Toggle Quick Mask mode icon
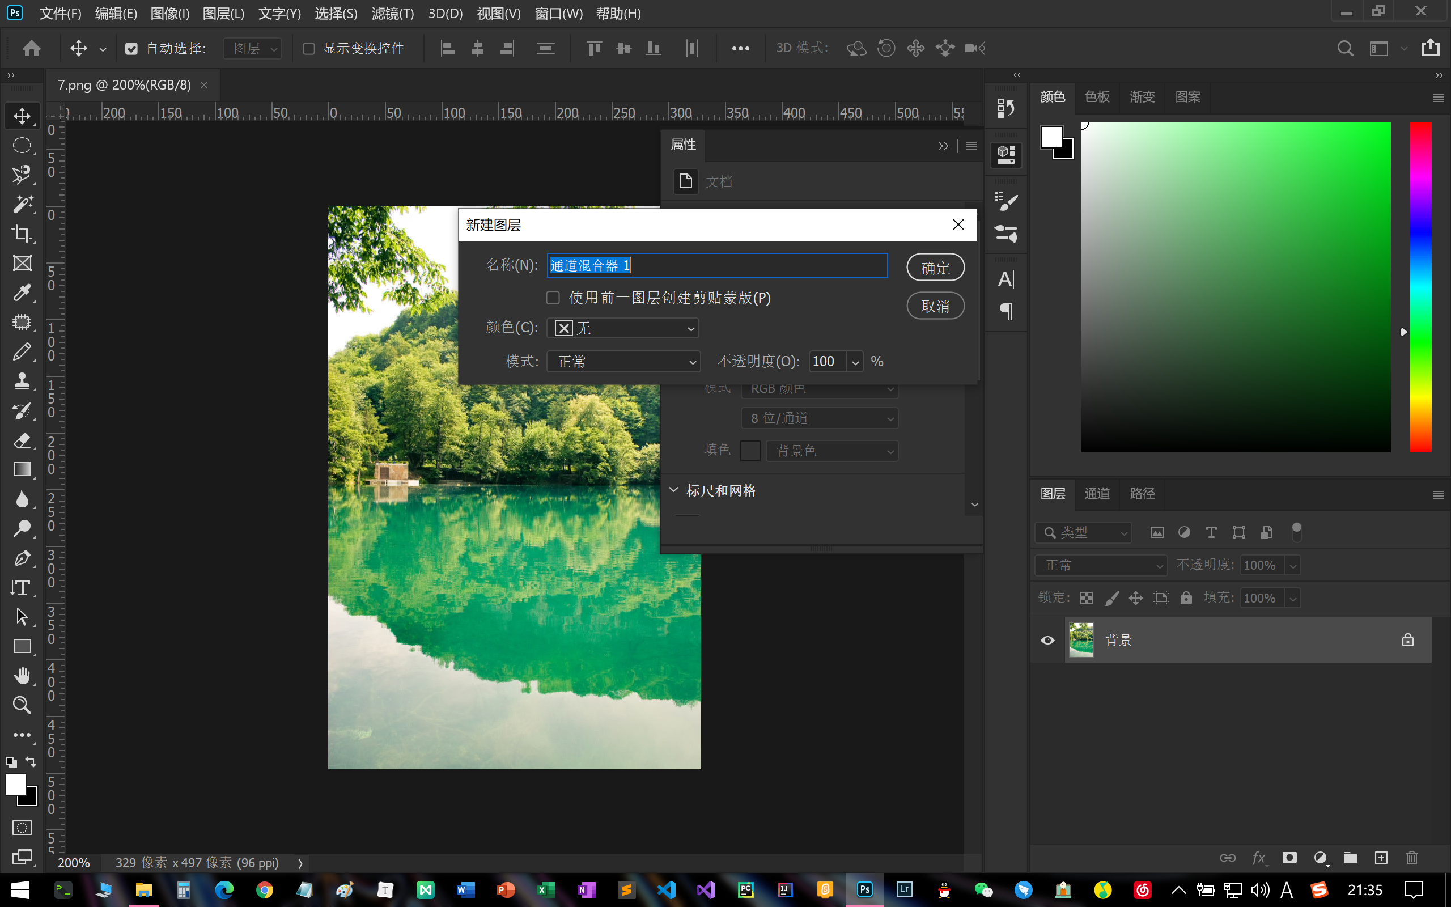 pyautogui.click(x=22, y=828)
